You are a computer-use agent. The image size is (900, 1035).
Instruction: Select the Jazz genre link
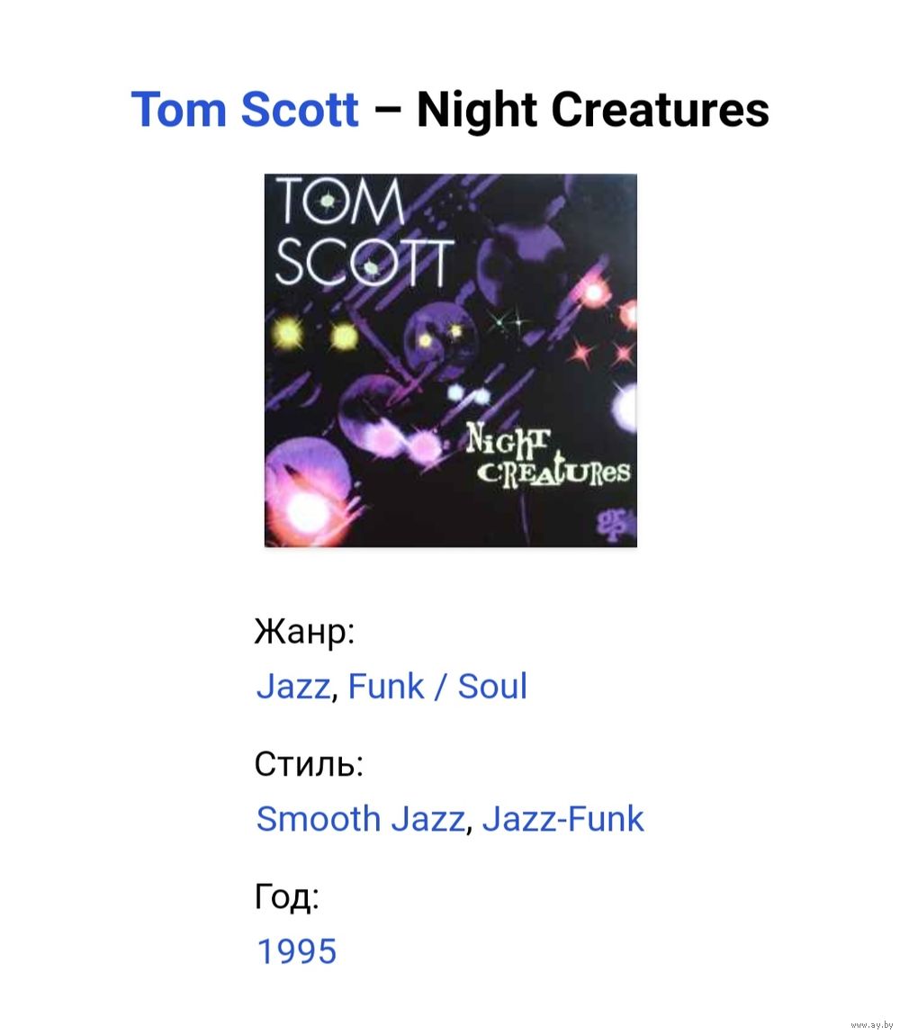coord(293,686)
